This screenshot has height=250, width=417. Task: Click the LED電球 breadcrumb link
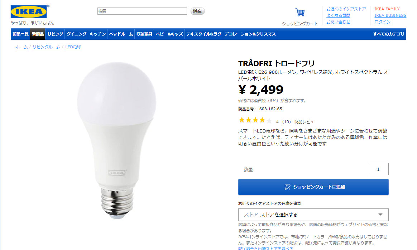pyautogui.click(x=73, y=47)
